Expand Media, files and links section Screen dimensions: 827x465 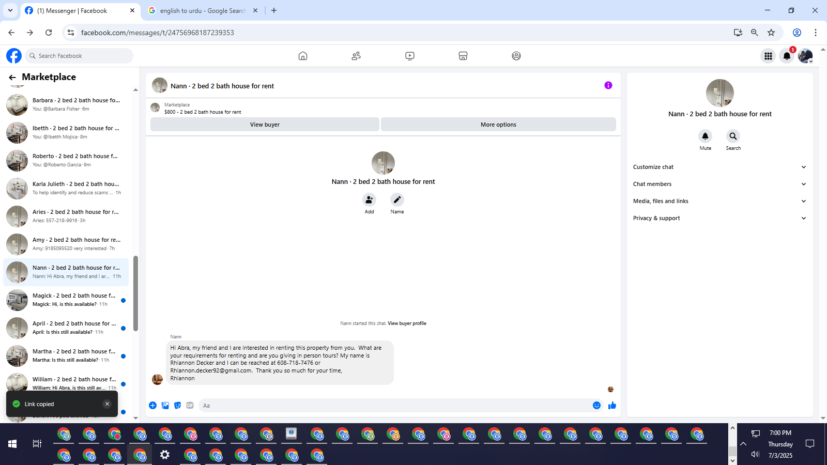pyautogui.click(x=719, y=201)
